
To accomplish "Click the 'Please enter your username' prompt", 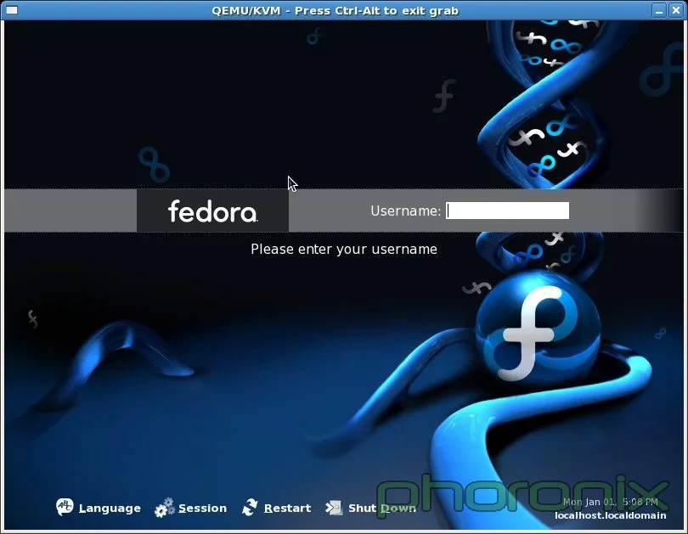I will click(344, 249).
